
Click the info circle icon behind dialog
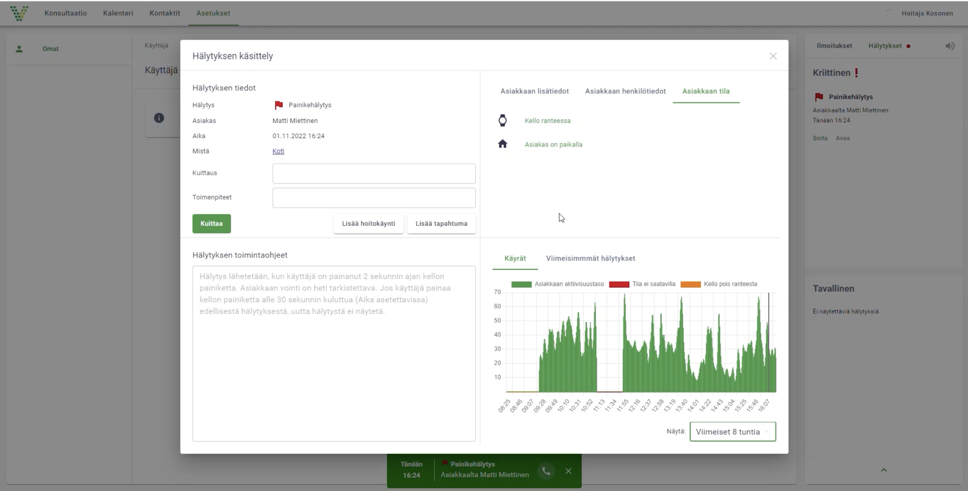pos(159,118)
